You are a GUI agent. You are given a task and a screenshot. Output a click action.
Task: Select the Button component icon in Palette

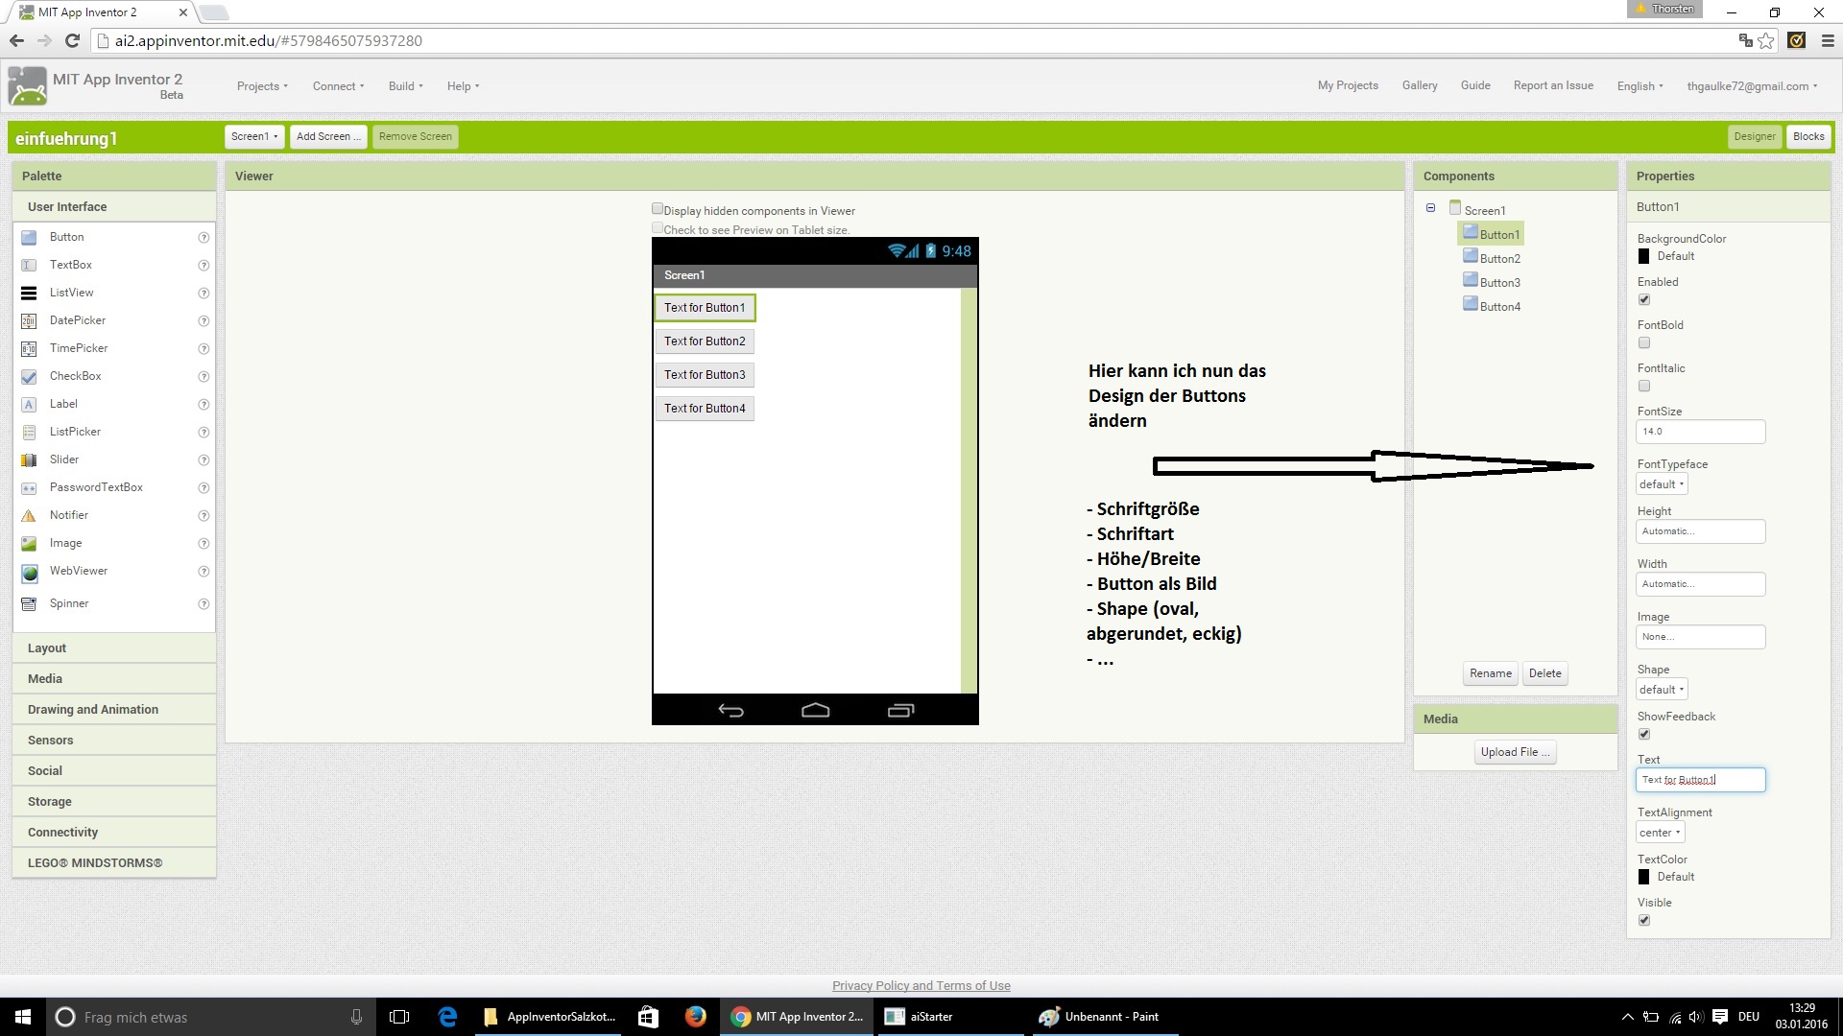(x=29, y=237)
